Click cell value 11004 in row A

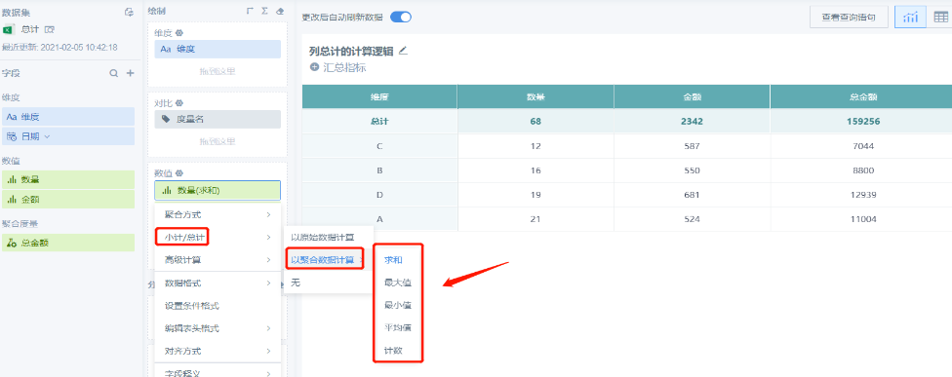[861, 219]
